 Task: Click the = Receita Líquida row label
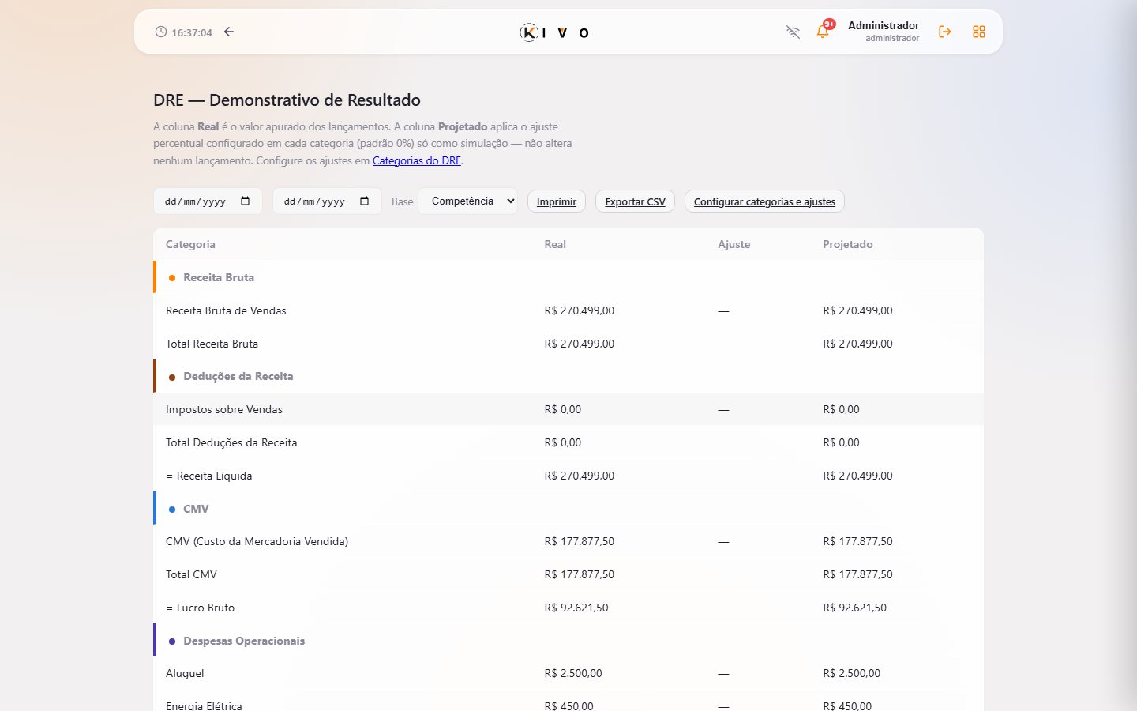[x=209, y=476]
